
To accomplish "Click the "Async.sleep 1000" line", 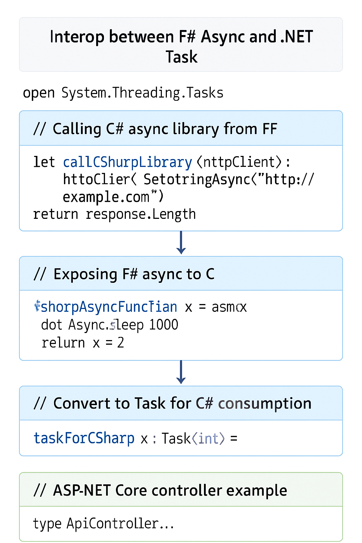I will [110, 325].
